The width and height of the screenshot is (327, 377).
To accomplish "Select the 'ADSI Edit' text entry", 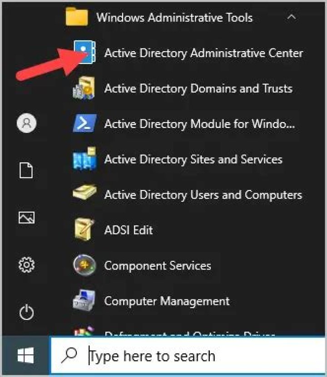I will click(x=129, y=230).
